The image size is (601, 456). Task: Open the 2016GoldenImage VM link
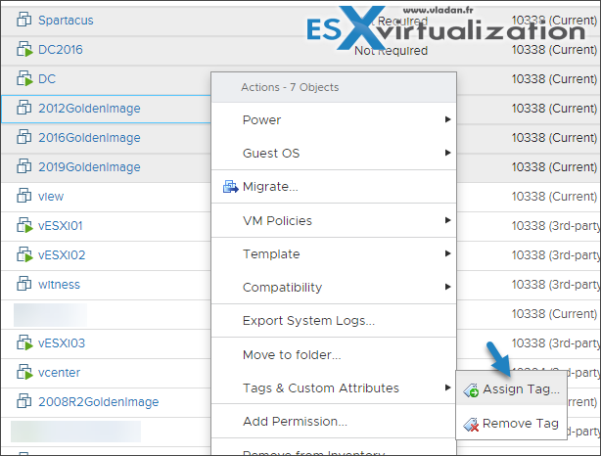pyautogui.click(x=89, y=138)
